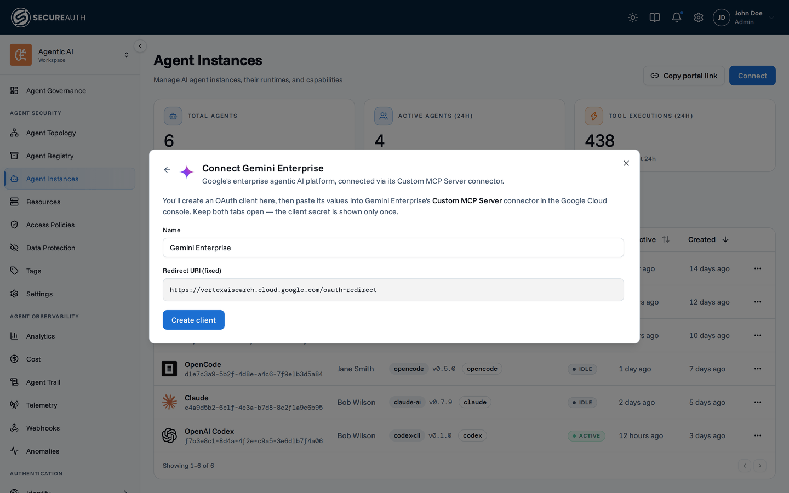
Task: Click the JD avatar circle
Action: (722, 18)
